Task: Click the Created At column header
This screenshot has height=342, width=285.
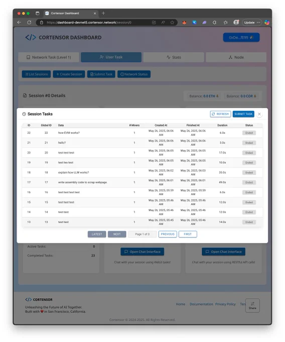Action: (x=161, y=125)
